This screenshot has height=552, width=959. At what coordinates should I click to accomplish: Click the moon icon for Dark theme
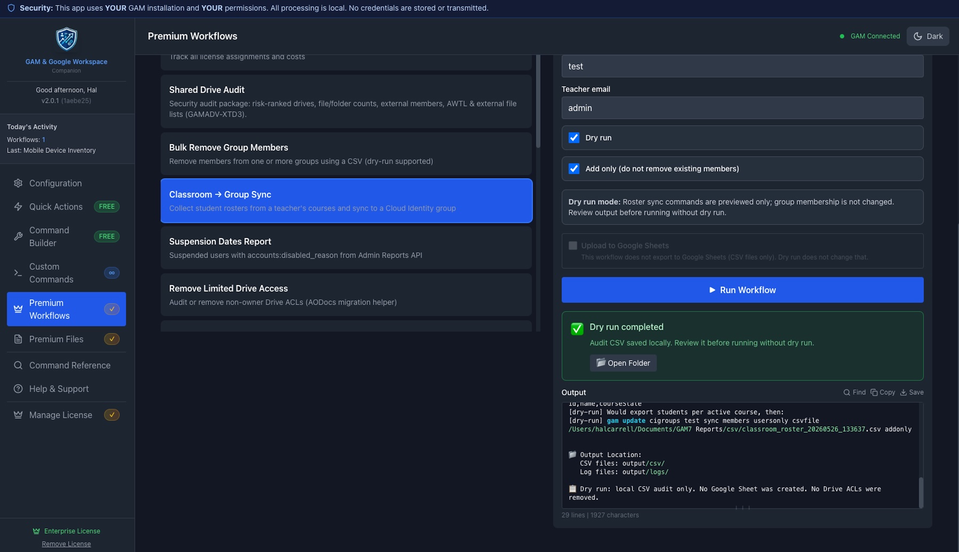tap(918, 36)
